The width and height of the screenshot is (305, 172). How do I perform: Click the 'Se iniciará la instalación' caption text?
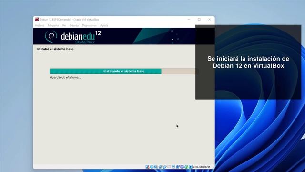pyautogui.click(x=248, y=62)
